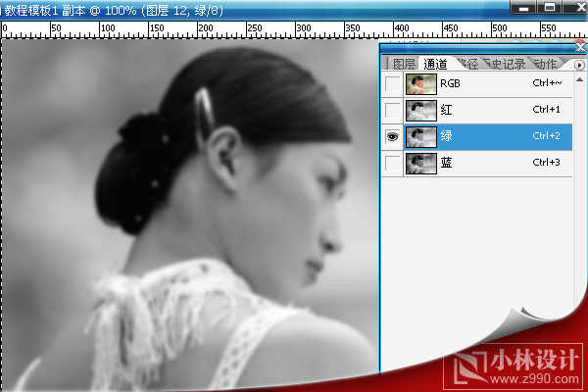Click the 绿 channel thumbnail
This screenshot has width=588, height=392.
pos(421,137)
